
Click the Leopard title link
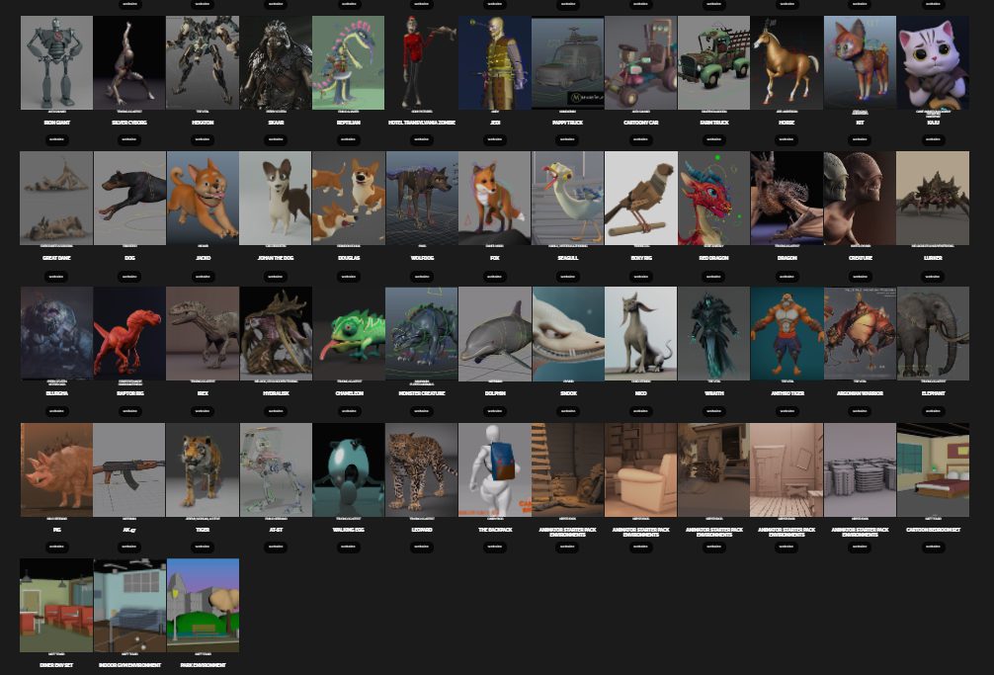coord(422,529)
